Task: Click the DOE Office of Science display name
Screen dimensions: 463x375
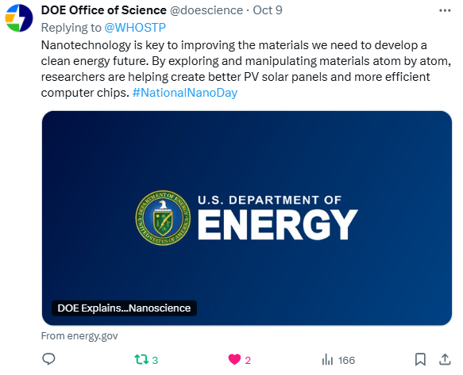Action: (x=104, y=10)
